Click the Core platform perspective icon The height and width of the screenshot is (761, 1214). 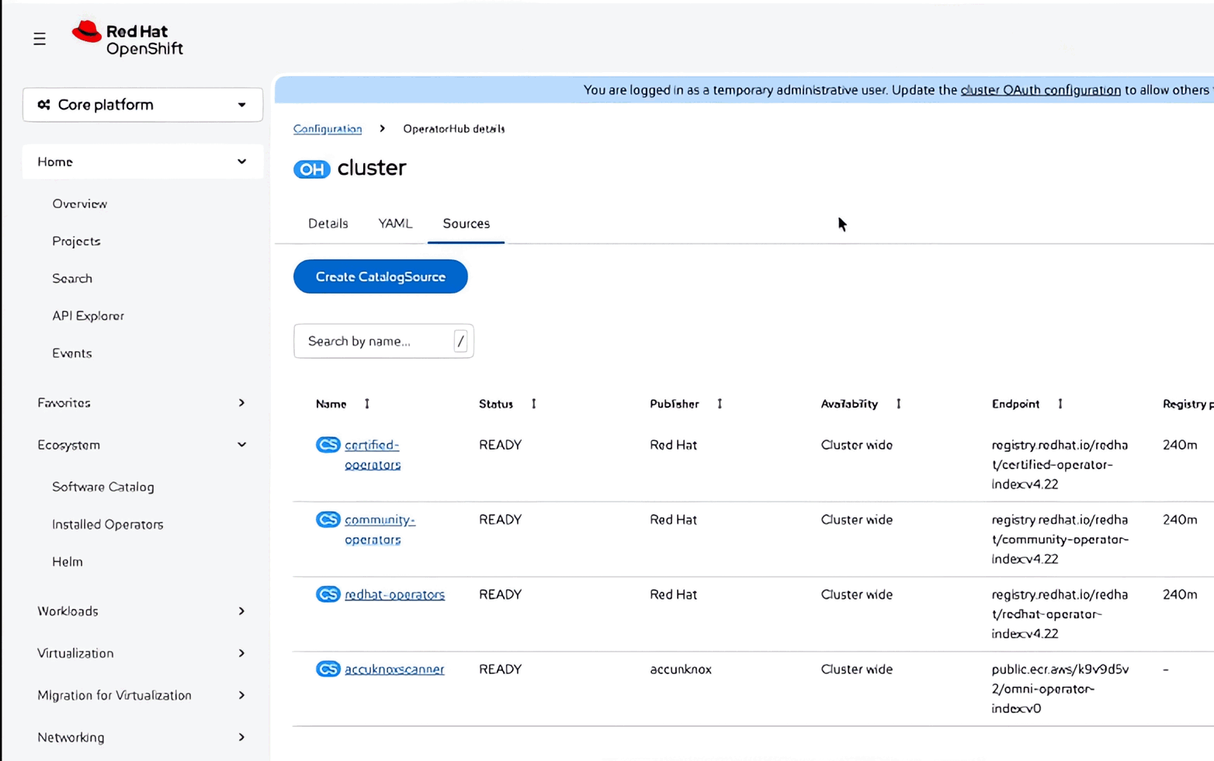44,105
